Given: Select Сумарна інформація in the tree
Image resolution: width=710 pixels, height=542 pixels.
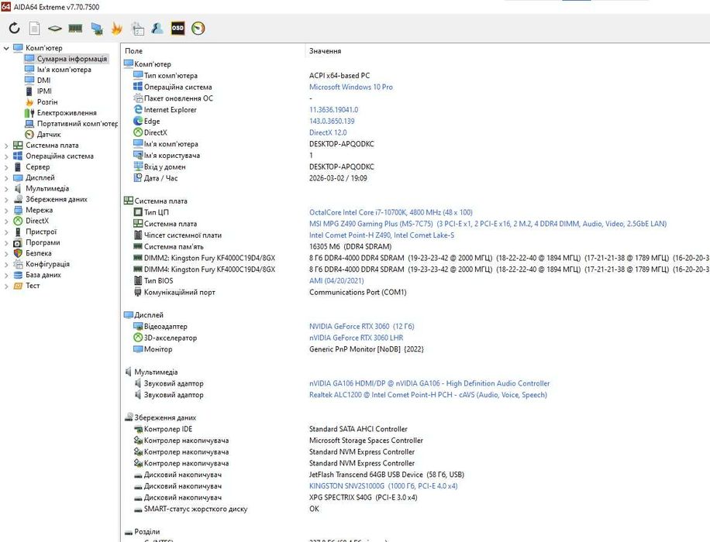Looking at the screenshot, I should point(71,59).
